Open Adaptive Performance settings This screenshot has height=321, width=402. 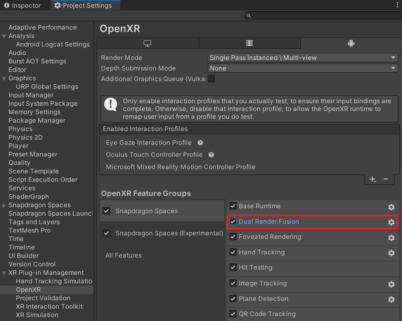click(x=42, y=27)
